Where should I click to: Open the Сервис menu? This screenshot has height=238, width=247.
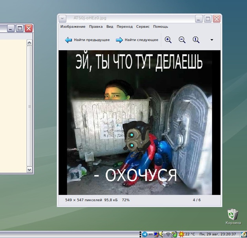pos(143,27)
